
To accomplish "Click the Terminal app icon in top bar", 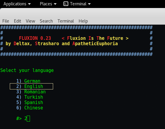I will [x=66, y=4].
